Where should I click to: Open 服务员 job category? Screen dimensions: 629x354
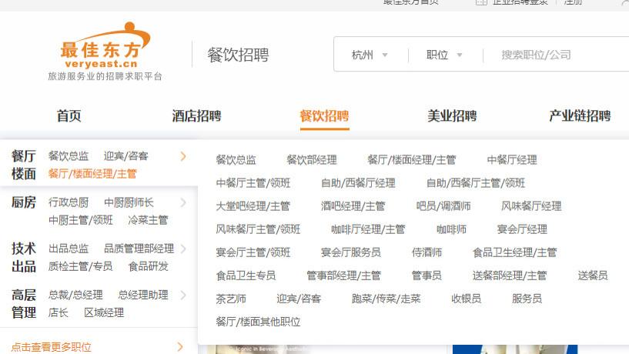click(527, 299)
